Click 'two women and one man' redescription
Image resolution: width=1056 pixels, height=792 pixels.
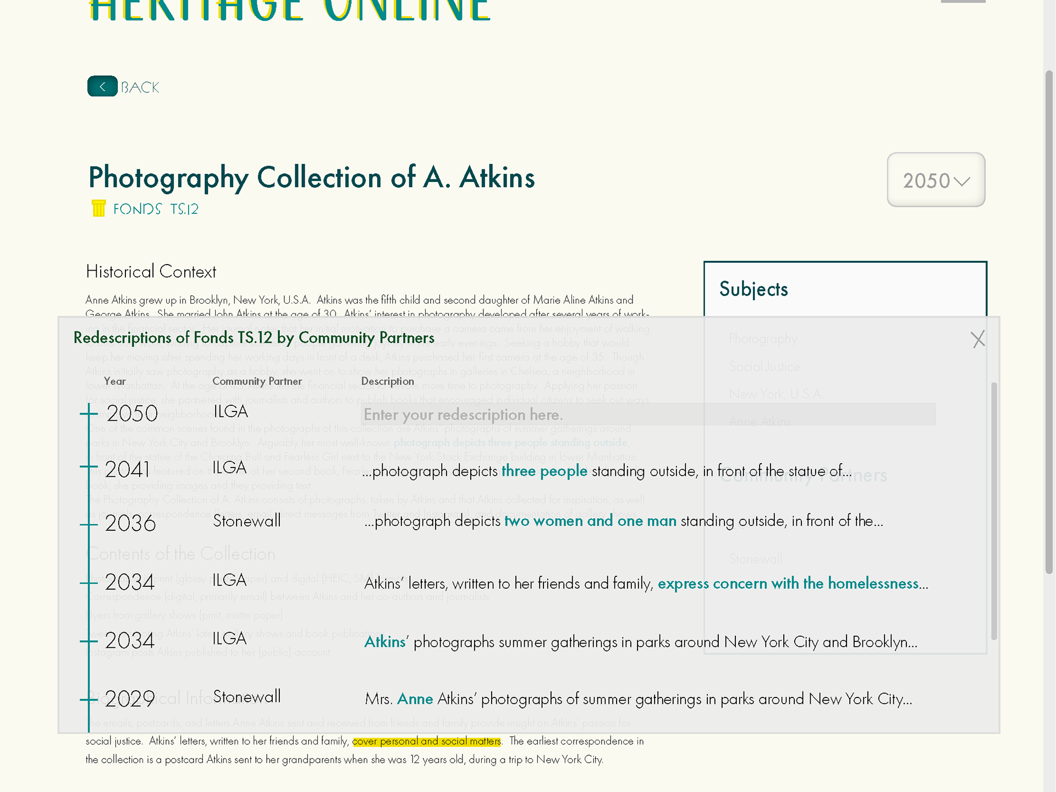[x=591, y=521]
